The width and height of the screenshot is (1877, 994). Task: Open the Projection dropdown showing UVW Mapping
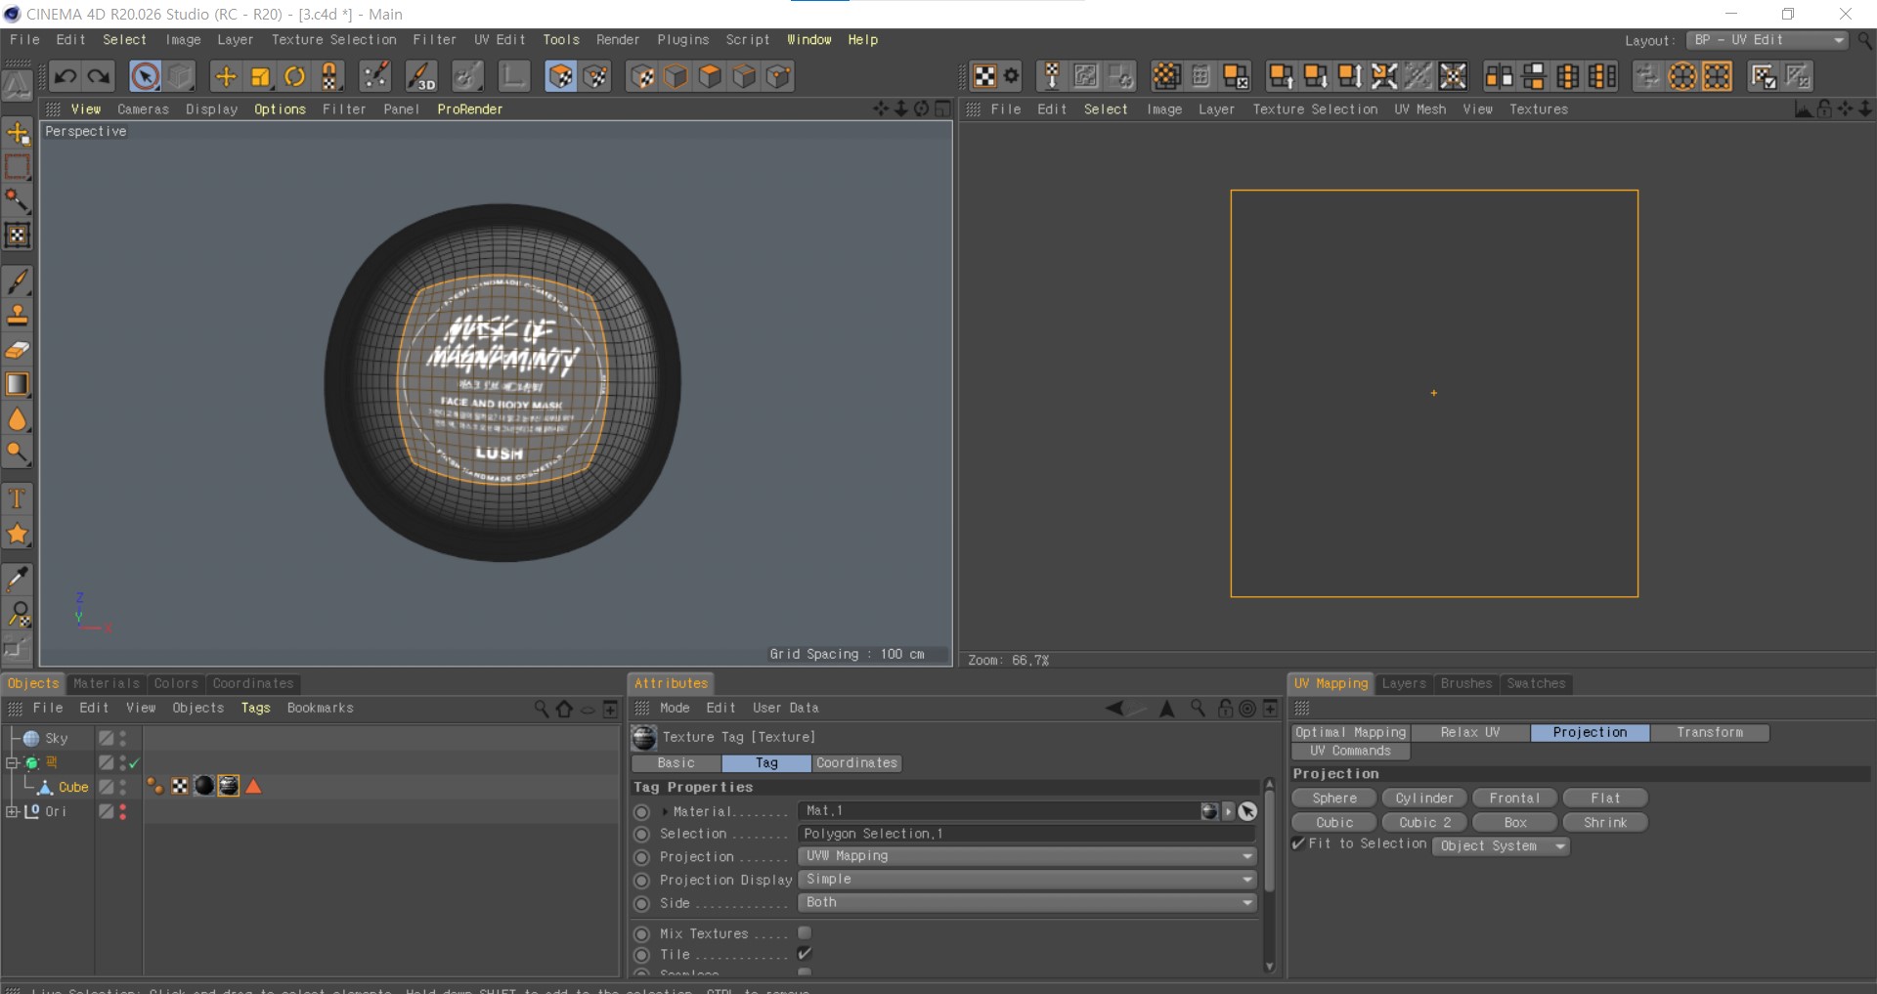[1028, 856]
